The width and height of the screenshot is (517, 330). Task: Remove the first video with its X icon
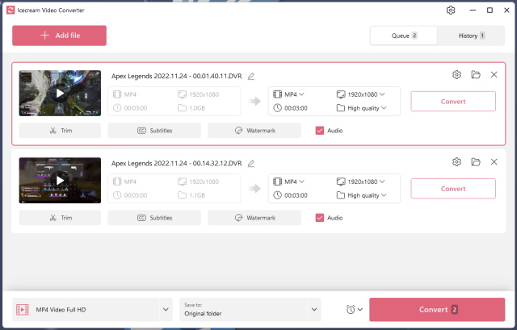pyautogui.click(x=494, y=74)
